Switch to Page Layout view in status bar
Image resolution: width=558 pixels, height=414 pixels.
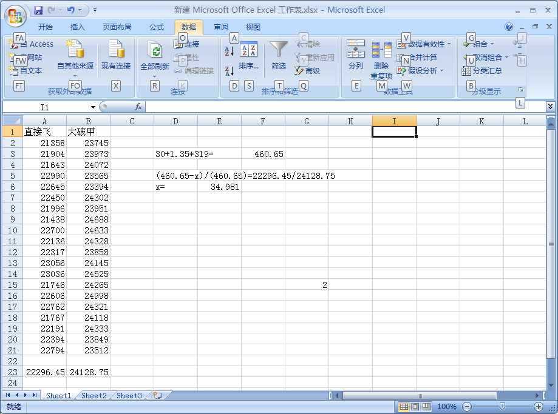click(x=415, y=407)
